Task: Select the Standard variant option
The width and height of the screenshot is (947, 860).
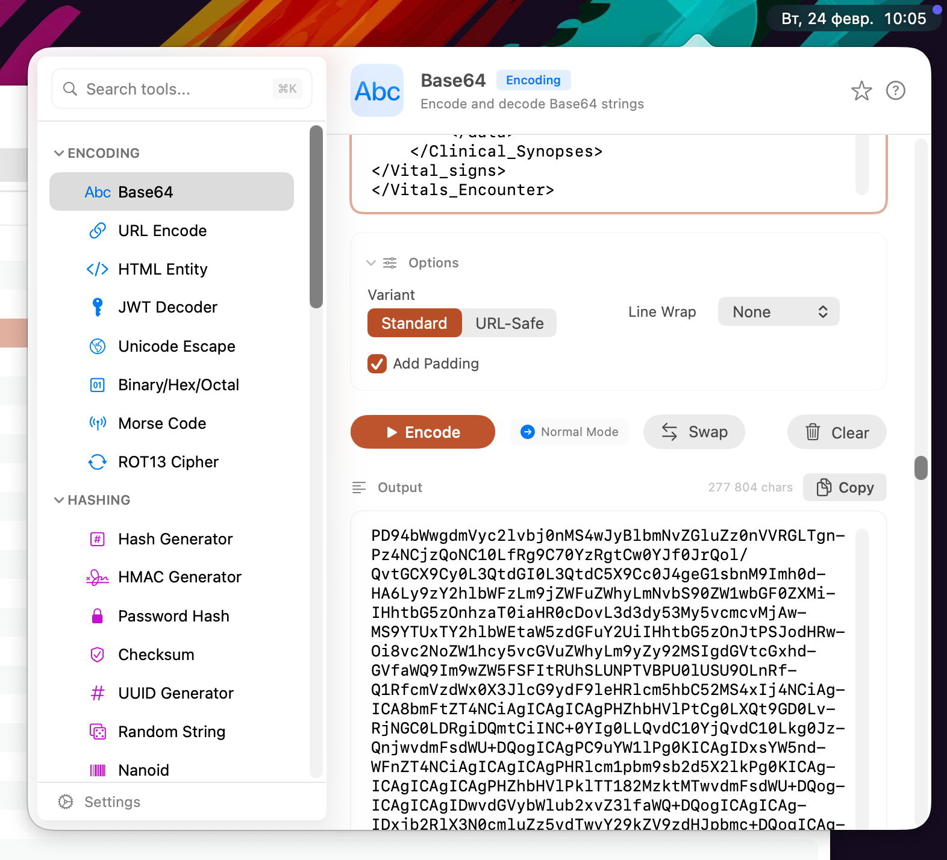Action: point(414,323)
